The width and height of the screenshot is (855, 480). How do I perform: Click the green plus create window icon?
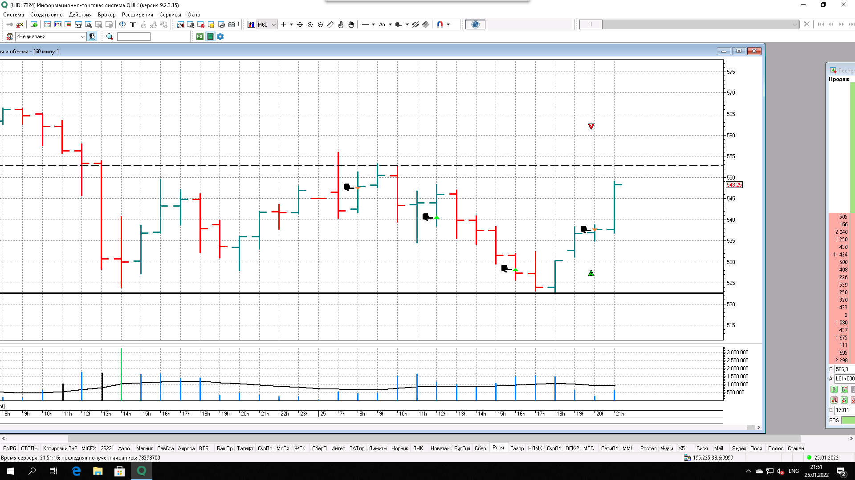34,25
